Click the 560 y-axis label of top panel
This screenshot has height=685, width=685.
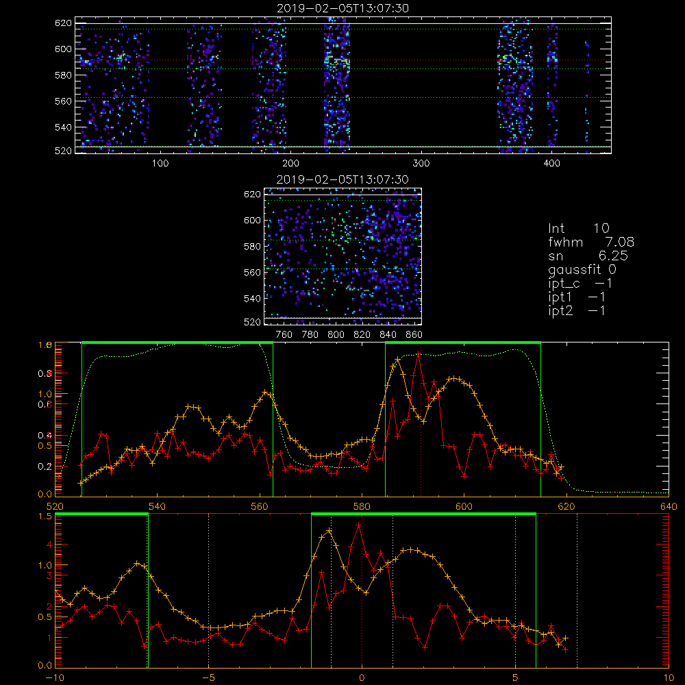63,101
